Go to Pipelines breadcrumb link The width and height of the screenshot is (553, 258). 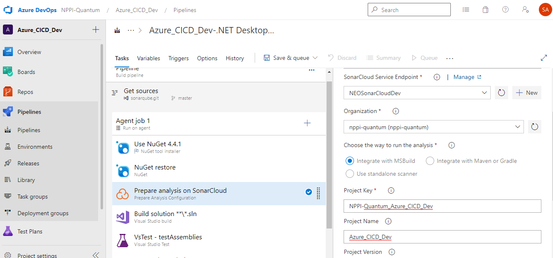185,10
